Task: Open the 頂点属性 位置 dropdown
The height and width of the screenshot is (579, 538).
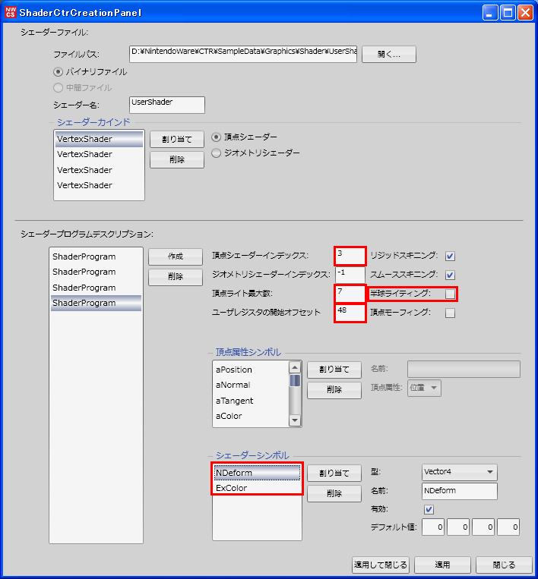Action: 425,388
